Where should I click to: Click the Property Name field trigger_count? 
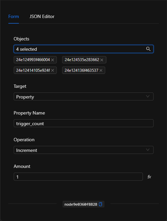(83, 123)
